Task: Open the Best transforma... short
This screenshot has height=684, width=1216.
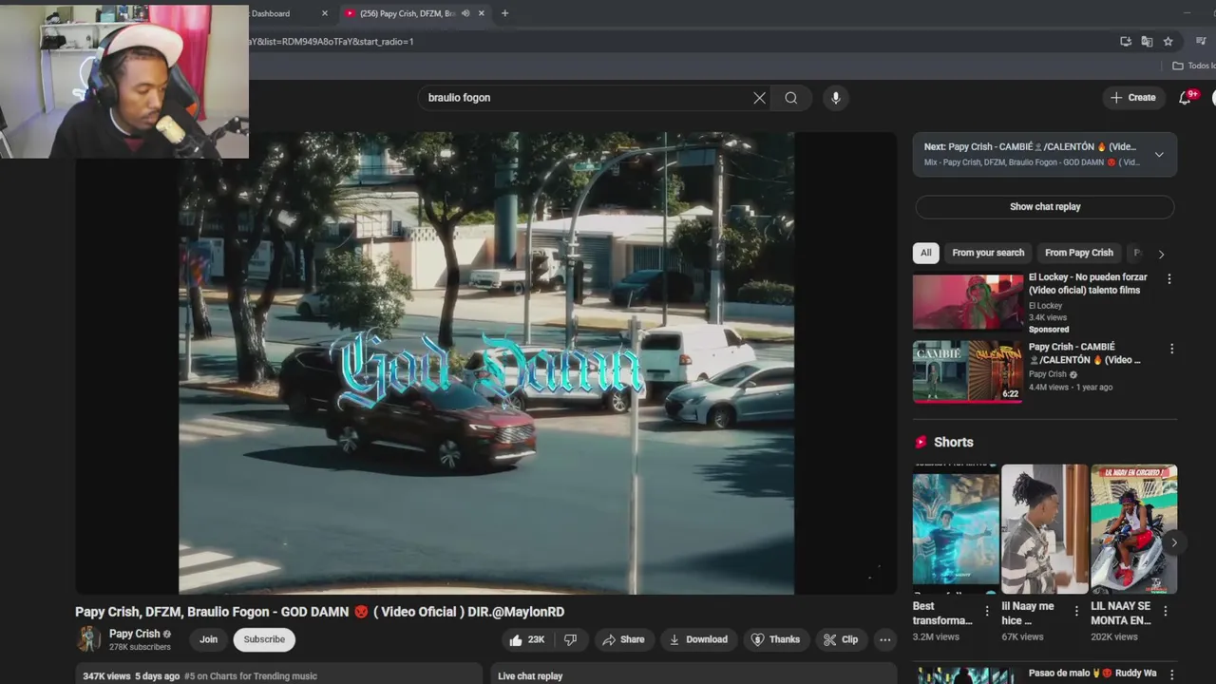Action: pyautogui.click(x=956, y=529)
